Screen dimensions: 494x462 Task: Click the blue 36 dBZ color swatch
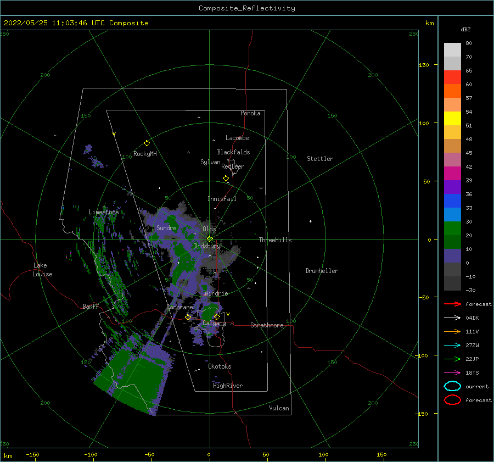pos(452,201)
